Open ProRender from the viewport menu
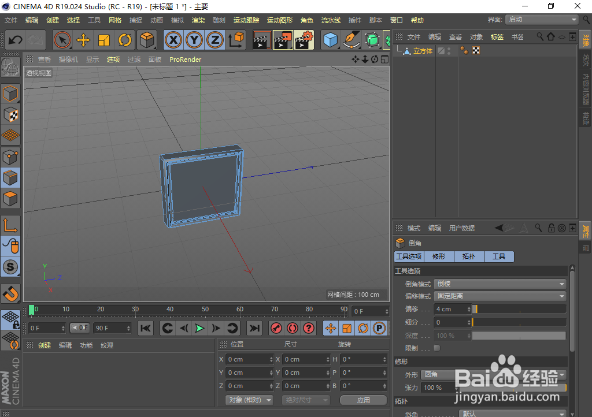The image size is (592, 417). pyautogui.click(x=185, y=59)
